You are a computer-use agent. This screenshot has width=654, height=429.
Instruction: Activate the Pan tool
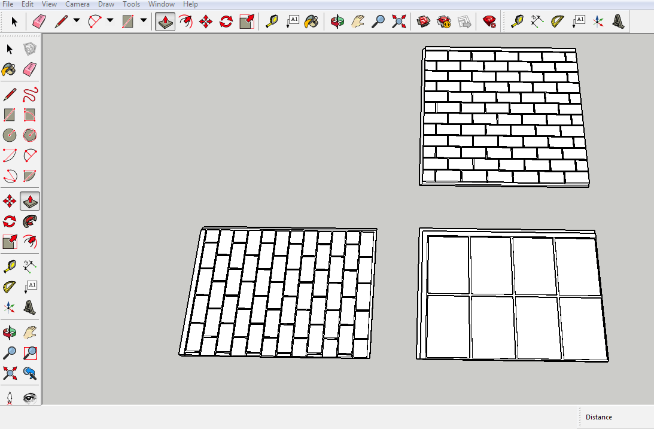coord(357,22)
